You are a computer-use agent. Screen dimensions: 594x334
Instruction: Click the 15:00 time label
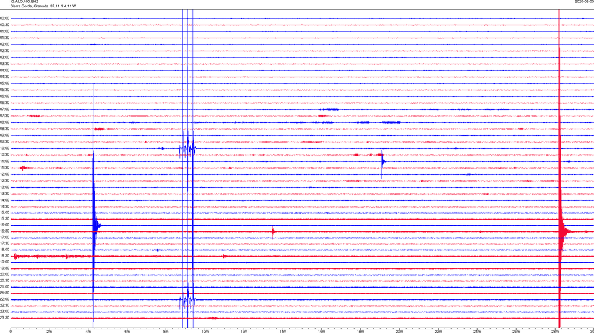point(4,212)
